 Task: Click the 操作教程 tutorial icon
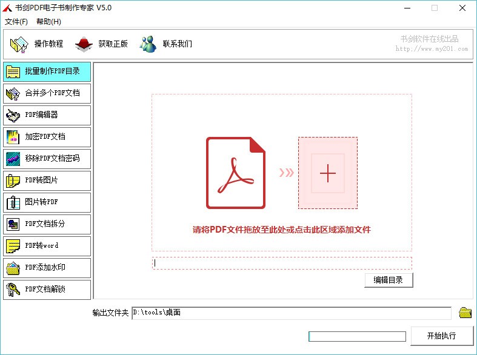[19, 44]
